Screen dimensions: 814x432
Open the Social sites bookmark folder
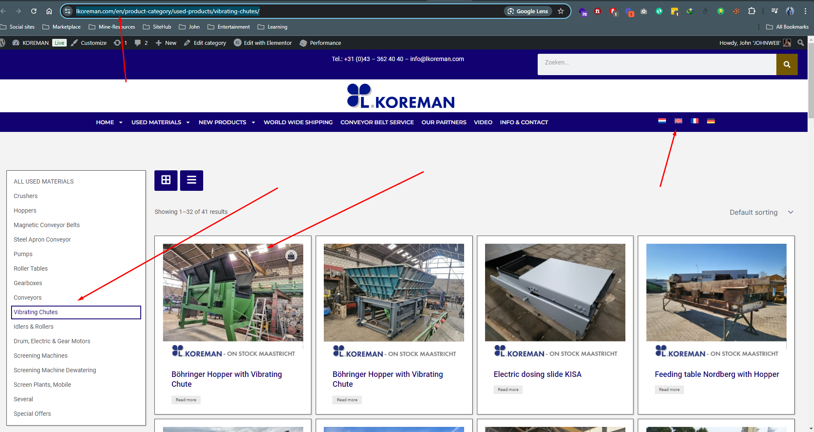pos(18,27)
